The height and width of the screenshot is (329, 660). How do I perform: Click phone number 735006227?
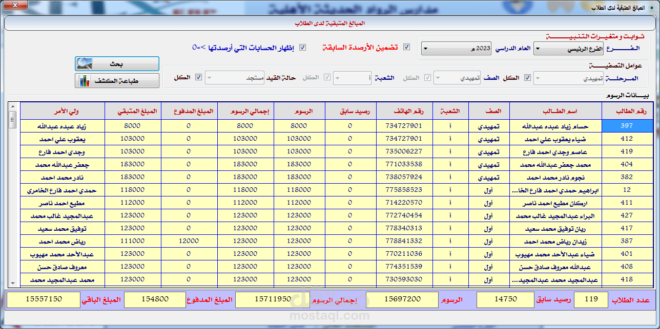pyautogui.click(x=405, y=151)
